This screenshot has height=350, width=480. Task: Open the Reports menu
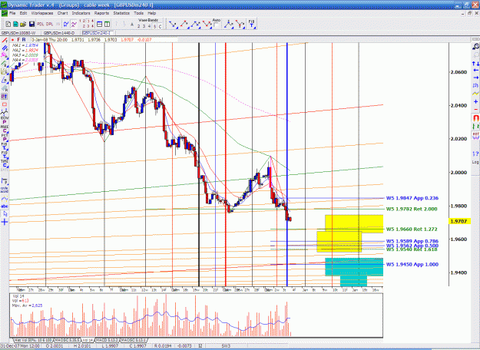pyautogui.click(x=101, y=13)
